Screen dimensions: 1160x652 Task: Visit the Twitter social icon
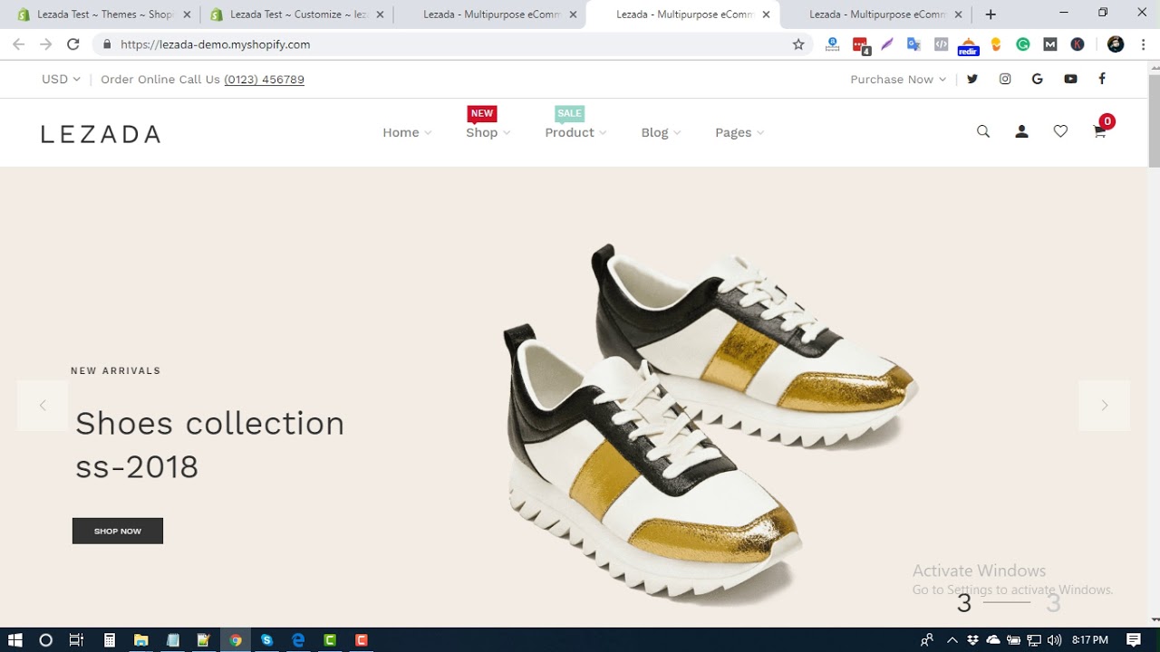click(x=972, y=79)
